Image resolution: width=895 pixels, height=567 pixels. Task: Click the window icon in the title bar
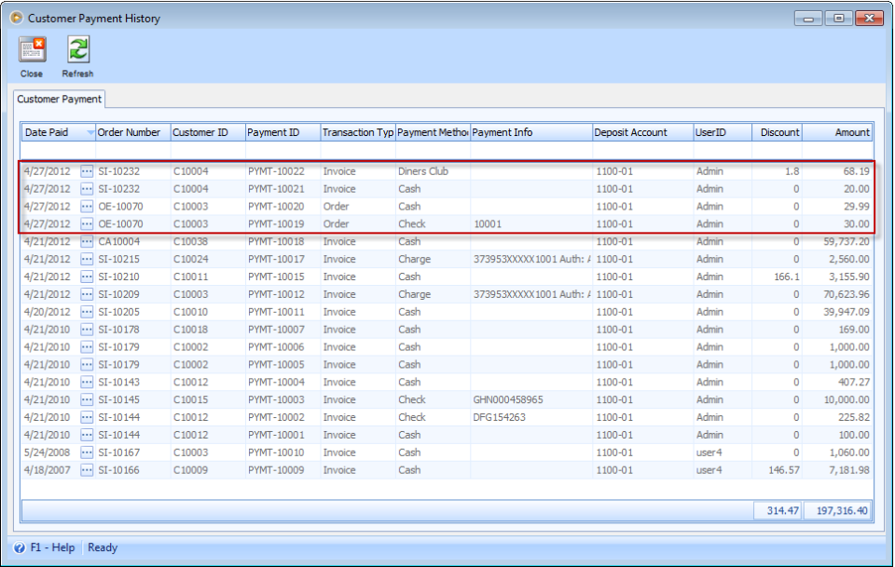pyautogui.click(x=14, y=17)
